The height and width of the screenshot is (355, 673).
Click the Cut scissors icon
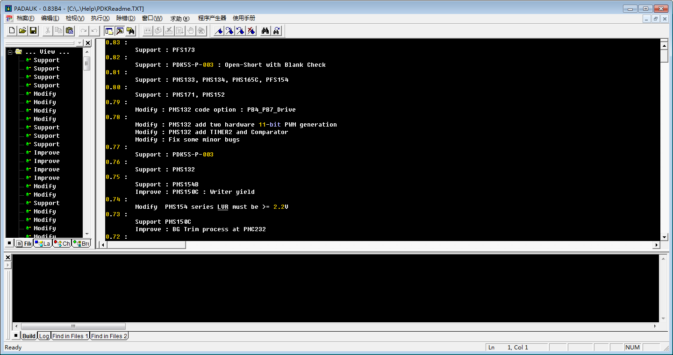(48, 30)
